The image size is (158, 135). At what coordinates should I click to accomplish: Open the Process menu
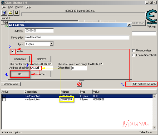click(19, 7)
